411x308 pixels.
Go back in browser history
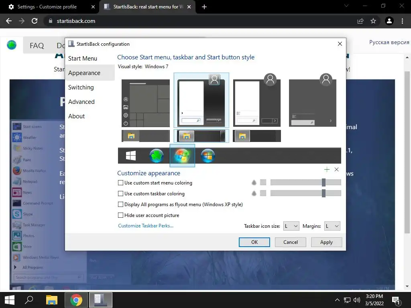point(9,21)
